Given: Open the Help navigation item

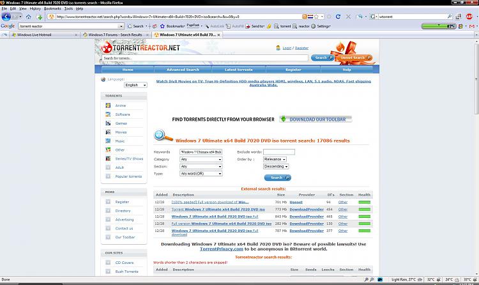Looking at the screenshot, I should pos(347,70).
